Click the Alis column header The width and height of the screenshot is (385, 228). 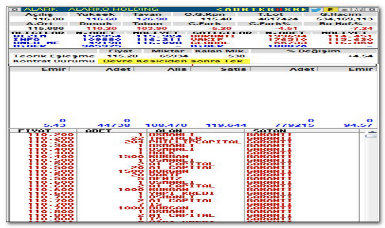point(177,69)
